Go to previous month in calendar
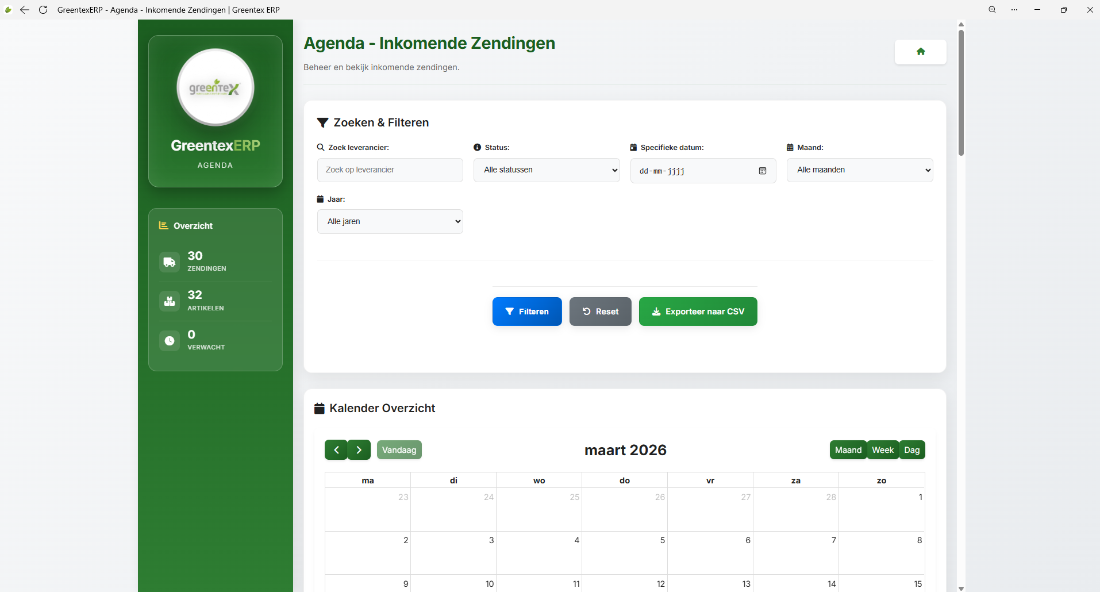1100x592 pixels. pyautogui.click(x=336, y=450)
